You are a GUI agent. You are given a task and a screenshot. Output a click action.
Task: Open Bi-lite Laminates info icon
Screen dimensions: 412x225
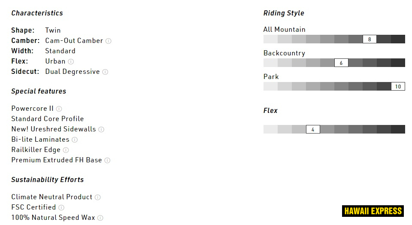click(x=75, y=140)
